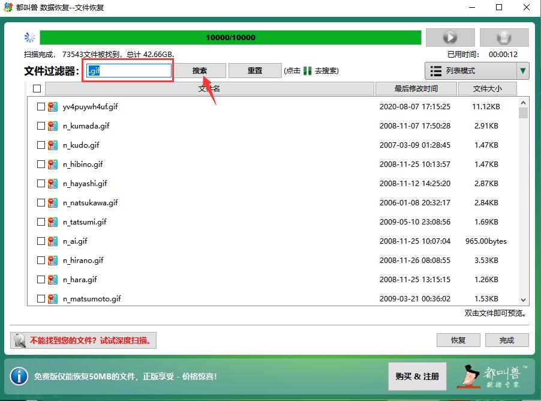
Task: Click the 搜索 search button
Action: click(200, 71)
